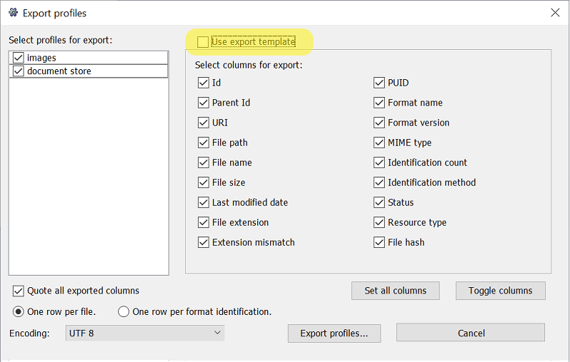Viewport: 570px width, 362px height.
Task: Toggle the File hash column checkbox
Action: point(379,242)
